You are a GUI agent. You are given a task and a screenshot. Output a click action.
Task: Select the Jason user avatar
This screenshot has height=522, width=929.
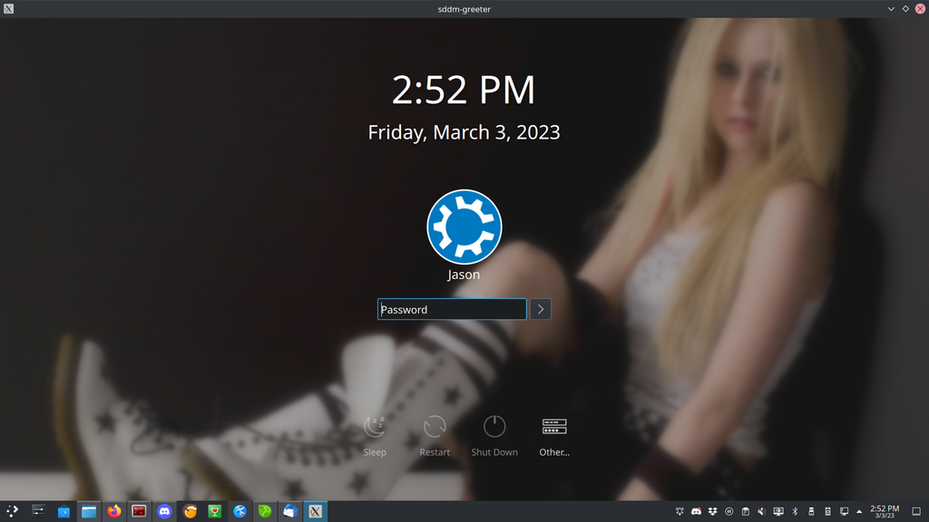[x=464, y=227]
